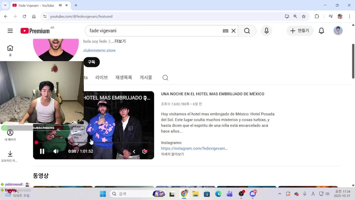
Task: Open OBS Studio from the taskbar
Action: click(241, 194)
